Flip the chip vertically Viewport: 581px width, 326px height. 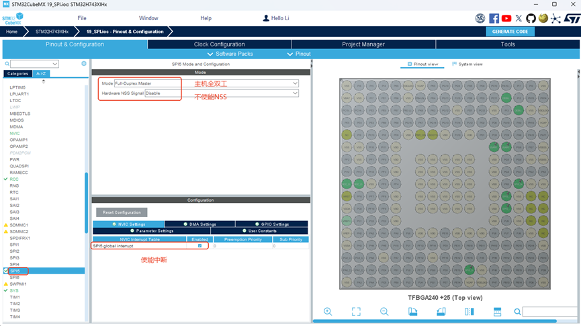pyautogui.click(x=497, y=311)
